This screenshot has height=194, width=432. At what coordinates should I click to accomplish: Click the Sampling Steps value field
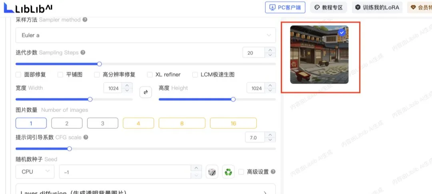254,53
